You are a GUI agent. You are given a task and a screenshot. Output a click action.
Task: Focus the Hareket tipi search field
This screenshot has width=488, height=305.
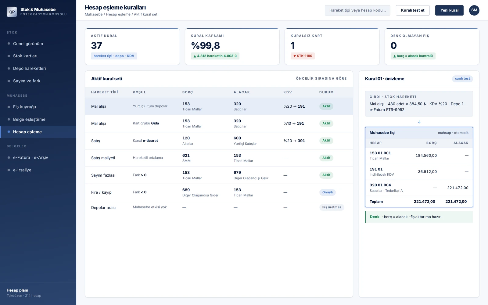click(x=357, y=10)
